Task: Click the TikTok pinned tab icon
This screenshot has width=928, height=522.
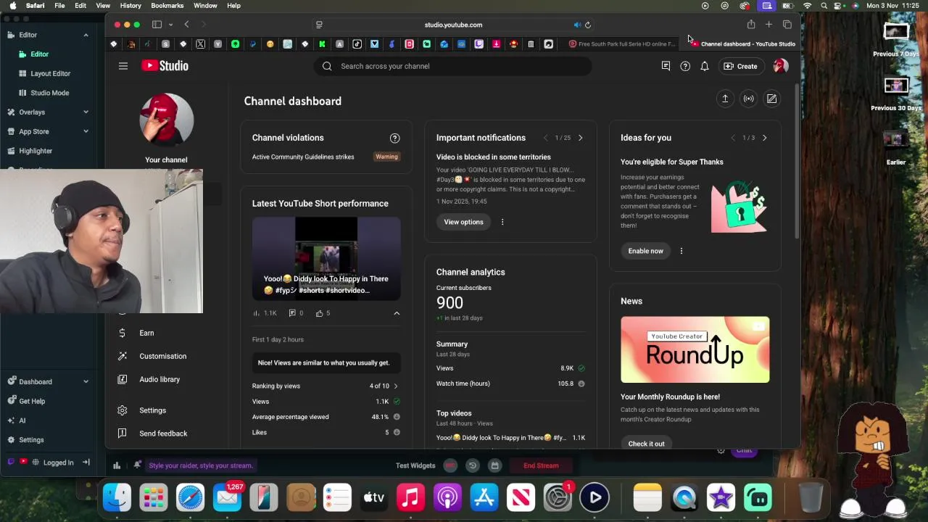Action: [x=357, y=44]
